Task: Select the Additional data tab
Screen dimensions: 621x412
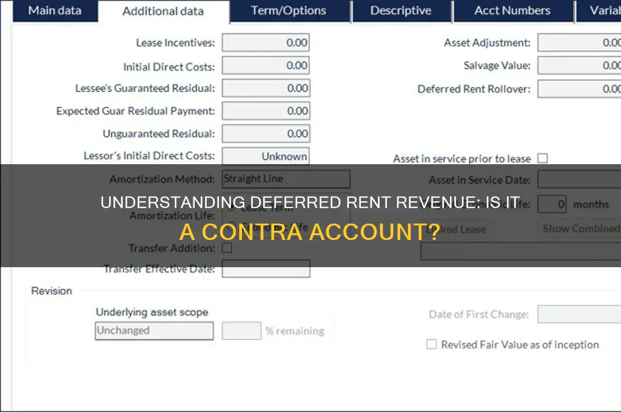Action: coord(163,12)
